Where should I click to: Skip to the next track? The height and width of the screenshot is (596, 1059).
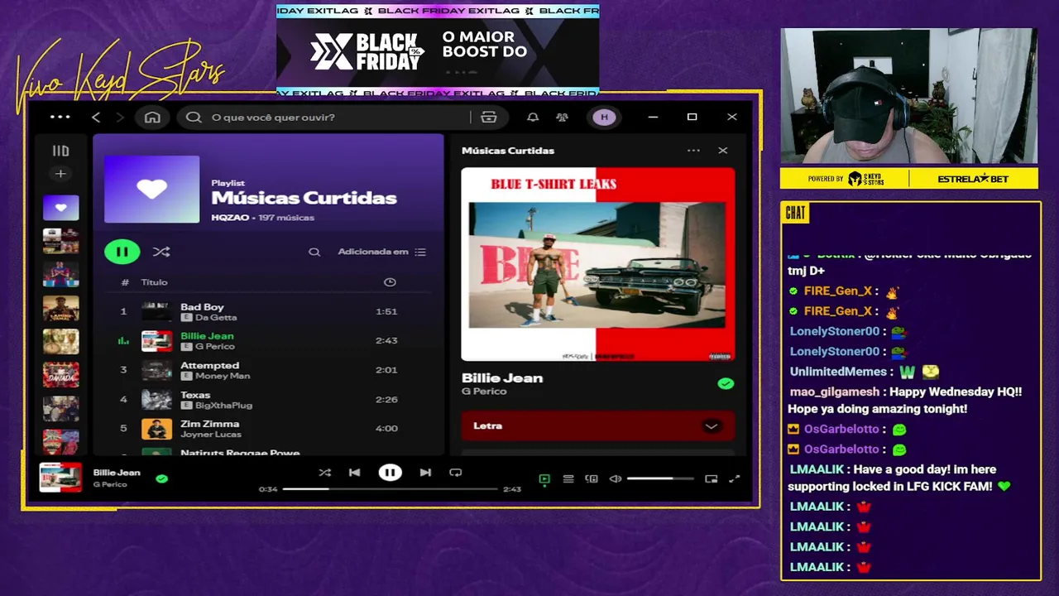pos(425,473)
